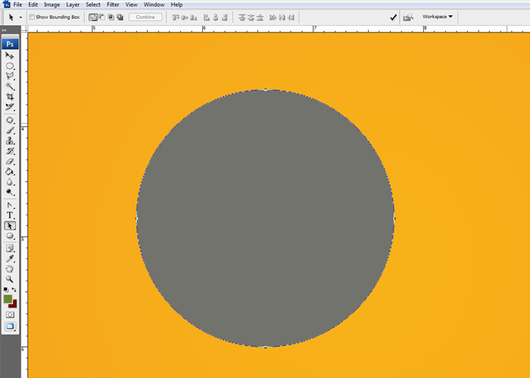The image size is (530, 378).
Task: Pick the Hand tool
Action: 11,268
